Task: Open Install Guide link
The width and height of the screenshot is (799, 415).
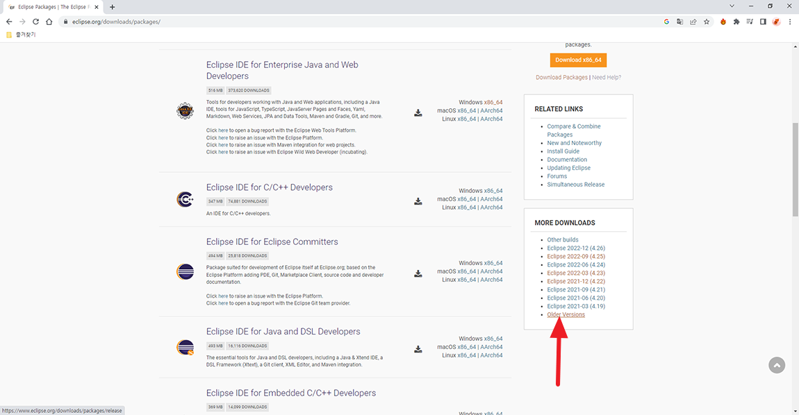Action: coord(563,151)
